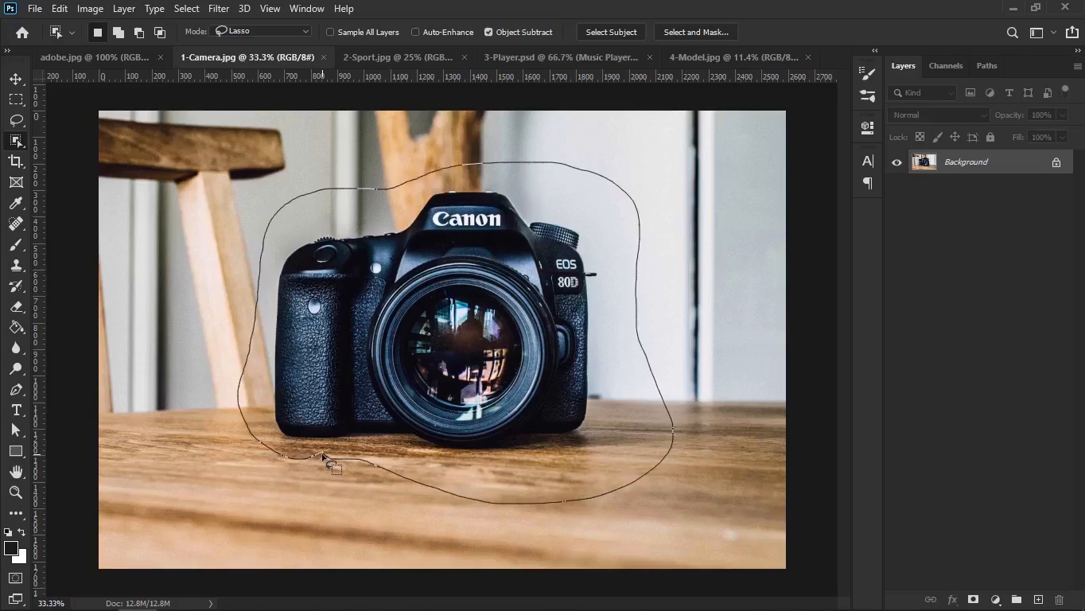Open the Filter menu
The width and height of the screenshot is (1085, 611).
coord(218,9)
